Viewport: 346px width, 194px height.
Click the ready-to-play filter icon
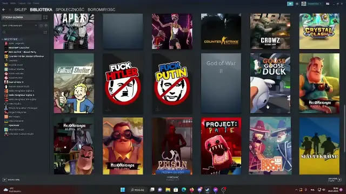click(x=46, y=25)
